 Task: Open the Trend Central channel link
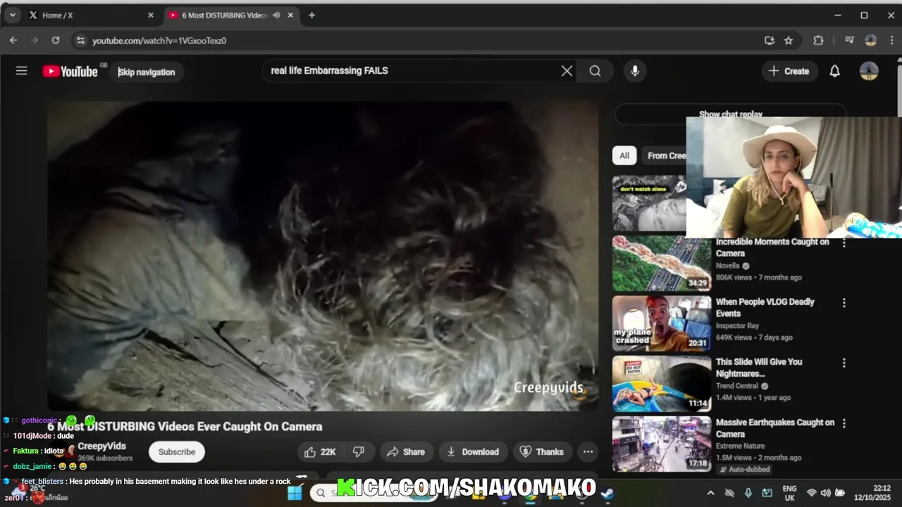(737, 386)
